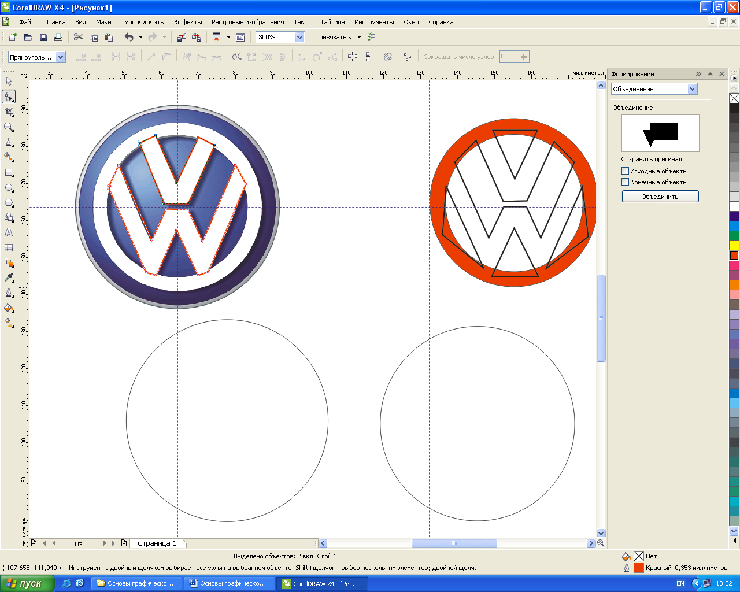Select the Polygon tool
The width and height of the screenshot is (740, 592).
(9, 202)
